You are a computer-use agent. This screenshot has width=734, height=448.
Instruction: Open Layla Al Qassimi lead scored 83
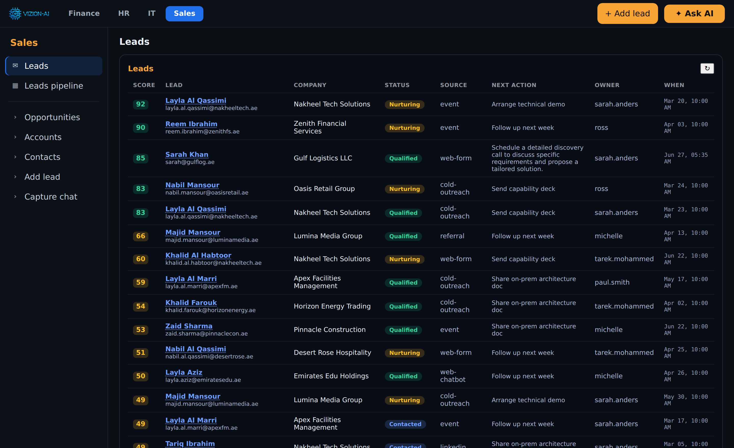[196, 209]
